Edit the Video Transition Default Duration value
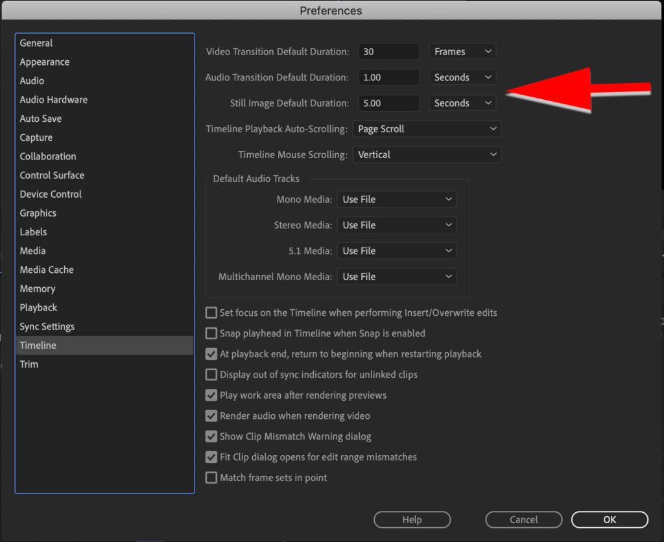The image size is (664, 542). click(x=389, y=52)
